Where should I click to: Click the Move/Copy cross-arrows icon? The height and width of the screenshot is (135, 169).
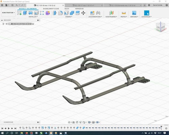[83, 13]
